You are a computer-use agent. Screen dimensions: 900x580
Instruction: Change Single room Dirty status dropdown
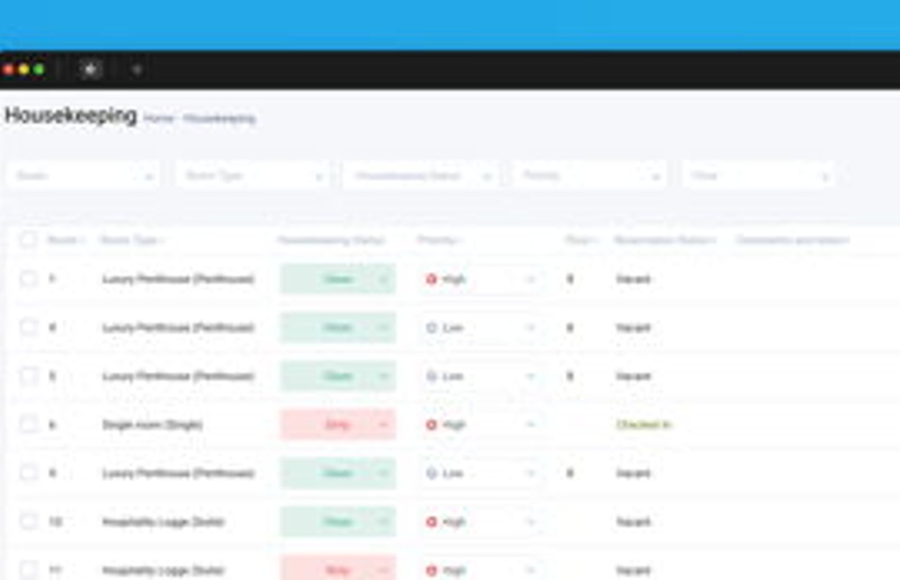pyautogui.click(x=338, y=424)
